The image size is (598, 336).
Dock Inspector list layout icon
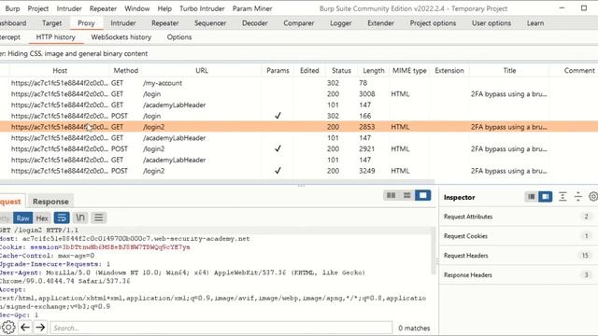pos(531,197)
